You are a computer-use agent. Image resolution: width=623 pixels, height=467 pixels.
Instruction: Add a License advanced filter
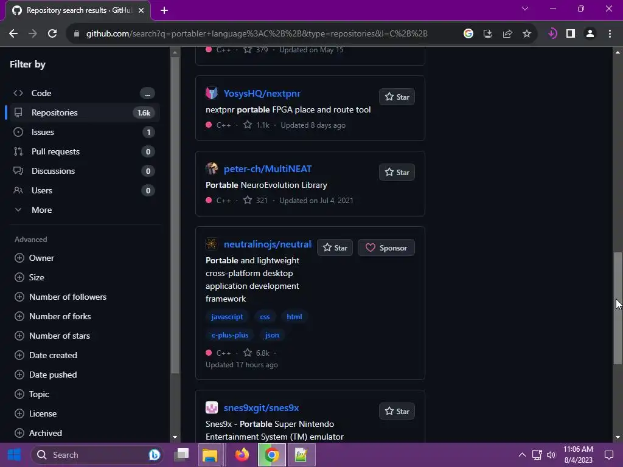click(x=36, y=413)
